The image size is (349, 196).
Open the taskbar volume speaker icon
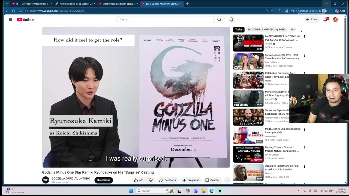point(326,191)
